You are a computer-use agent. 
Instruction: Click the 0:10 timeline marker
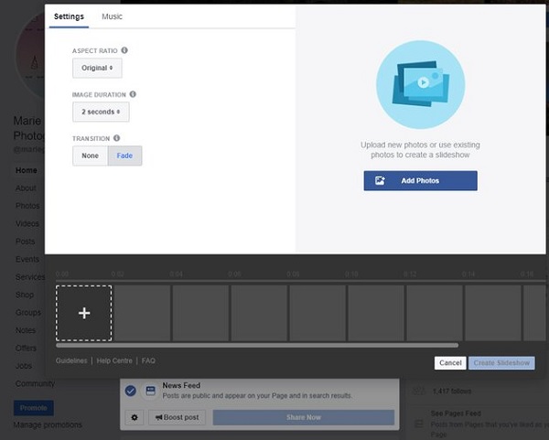coord(351,274)
